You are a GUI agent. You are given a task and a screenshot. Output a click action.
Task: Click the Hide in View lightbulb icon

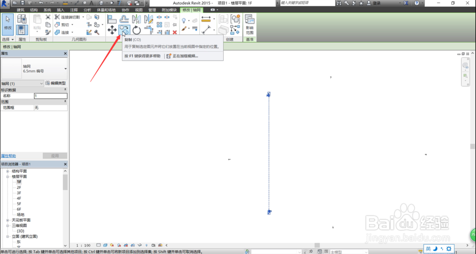(184, 20)
